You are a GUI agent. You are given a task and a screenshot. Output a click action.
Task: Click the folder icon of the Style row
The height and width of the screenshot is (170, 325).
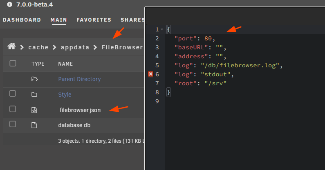pyautogui.click(x=34, y=95)
